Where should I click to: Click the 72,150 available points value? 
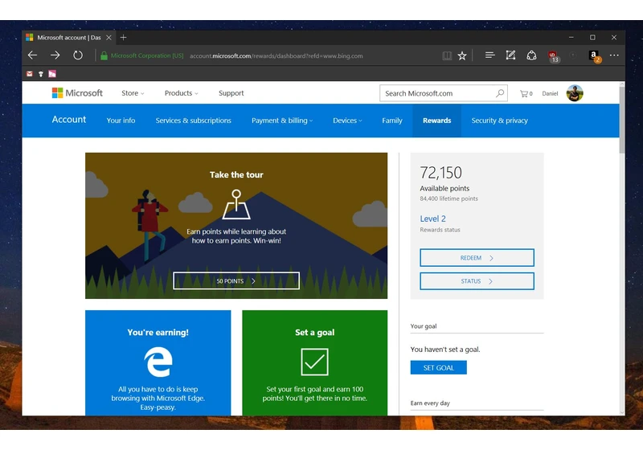pyautogui.click(x=440, y=173)
